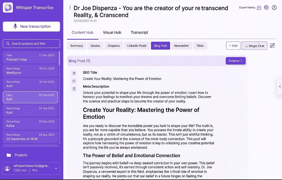Select the Summary content tab
Screen dimensions: 282x180
77,46
